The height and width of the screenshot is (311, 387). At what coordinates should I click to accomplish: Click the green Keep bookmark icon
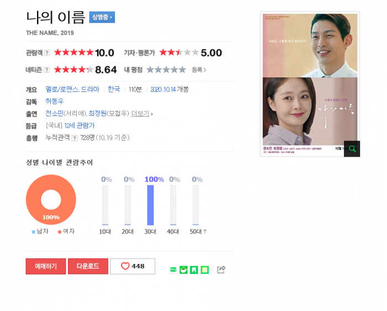pyautogui.click(x=194, y=269)
